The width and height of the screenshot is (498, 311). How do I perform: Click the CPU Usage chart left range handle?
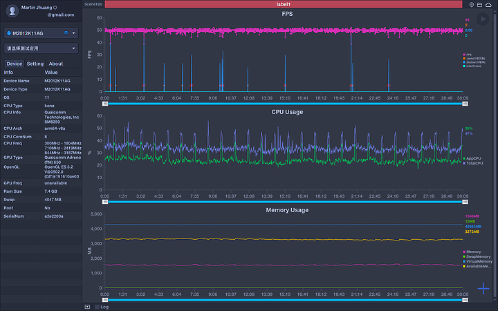click(x=105, y=202)
